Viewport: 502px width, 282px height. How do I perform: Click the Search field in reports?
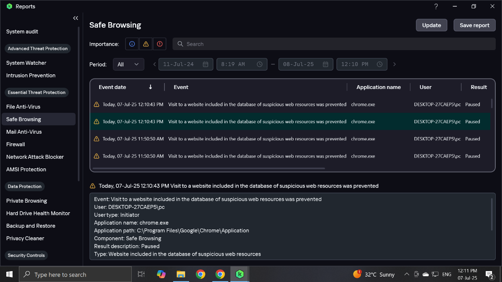coord(334,44)
